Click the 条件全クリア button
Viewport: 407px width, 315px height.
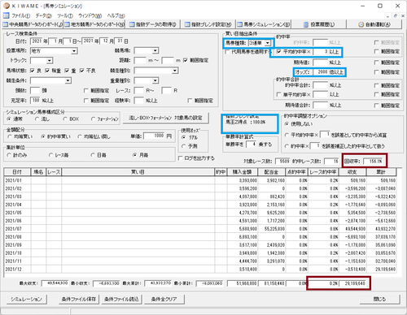164,299
